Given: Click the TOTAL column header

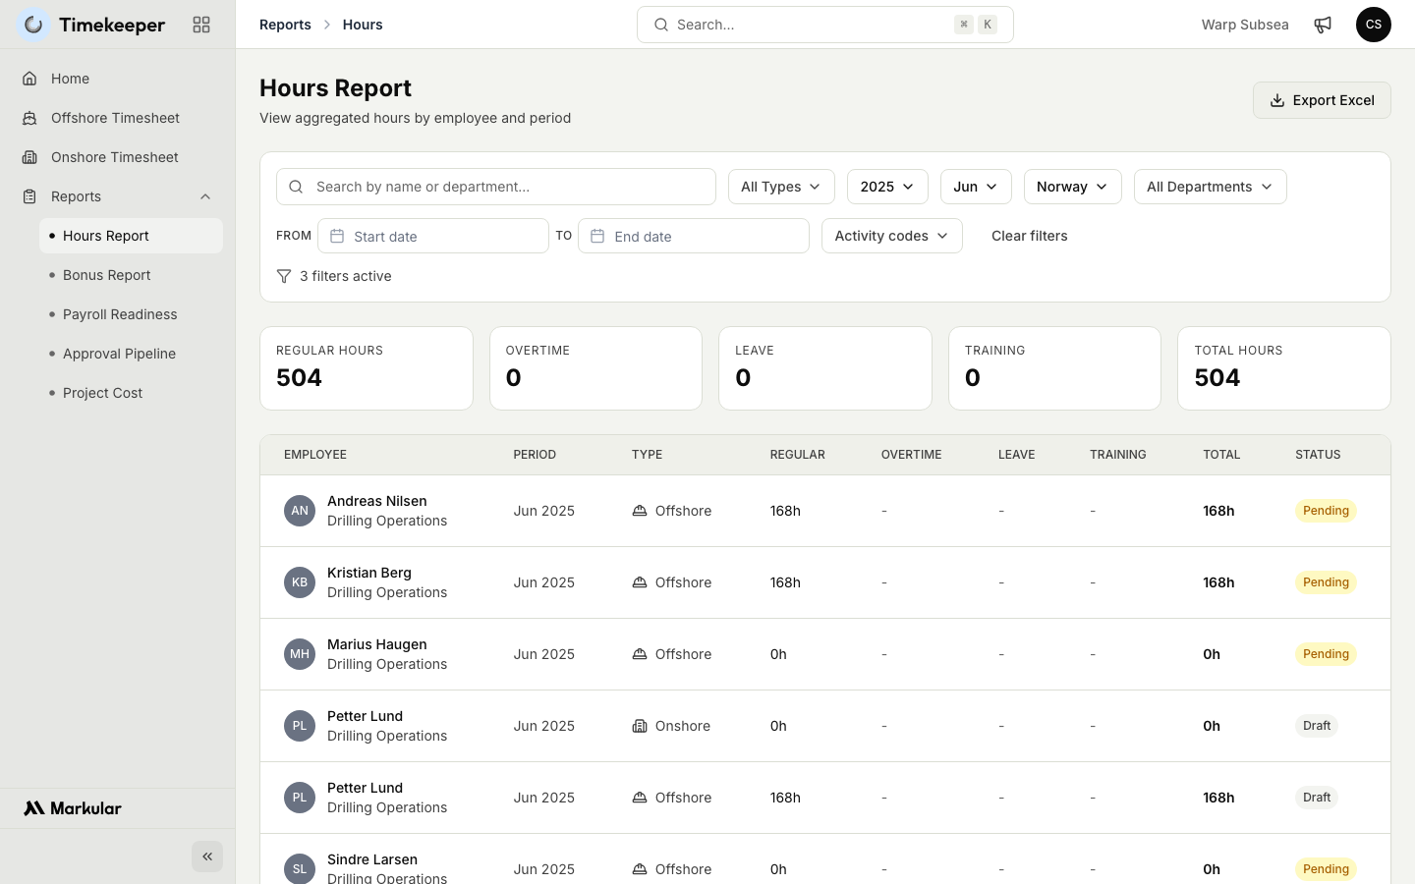Looking at the screenshot, I should 1221,455.
